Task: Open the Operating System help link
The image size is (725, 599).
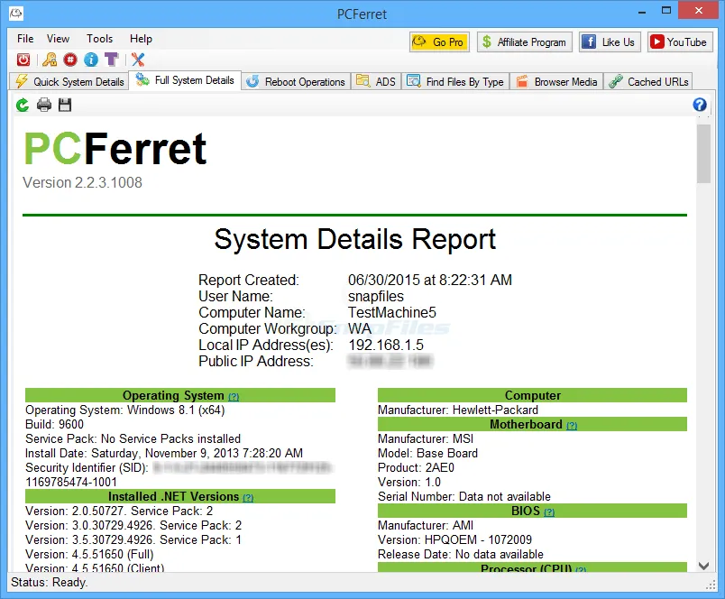Action: tap(234, 396)
